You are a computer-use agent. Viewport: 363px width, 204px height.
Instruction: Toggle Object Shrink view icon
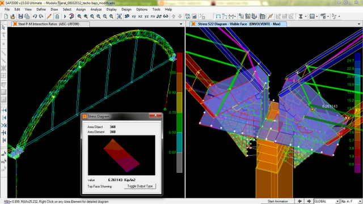click(x=188, y=16)
